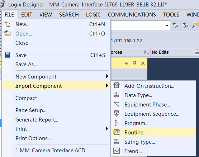Image resolution: width=199 pixels, height=157 pixels.
Task: Expand the Print submenu arrow
Action: (107, 129)
